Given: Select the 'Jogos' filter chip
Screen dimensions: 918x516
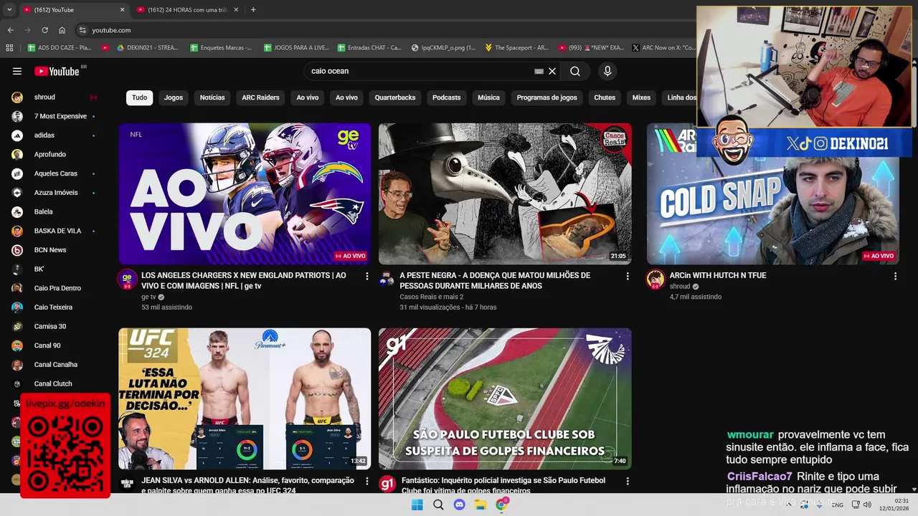Looking at the screenshot, I should point(174,97).
